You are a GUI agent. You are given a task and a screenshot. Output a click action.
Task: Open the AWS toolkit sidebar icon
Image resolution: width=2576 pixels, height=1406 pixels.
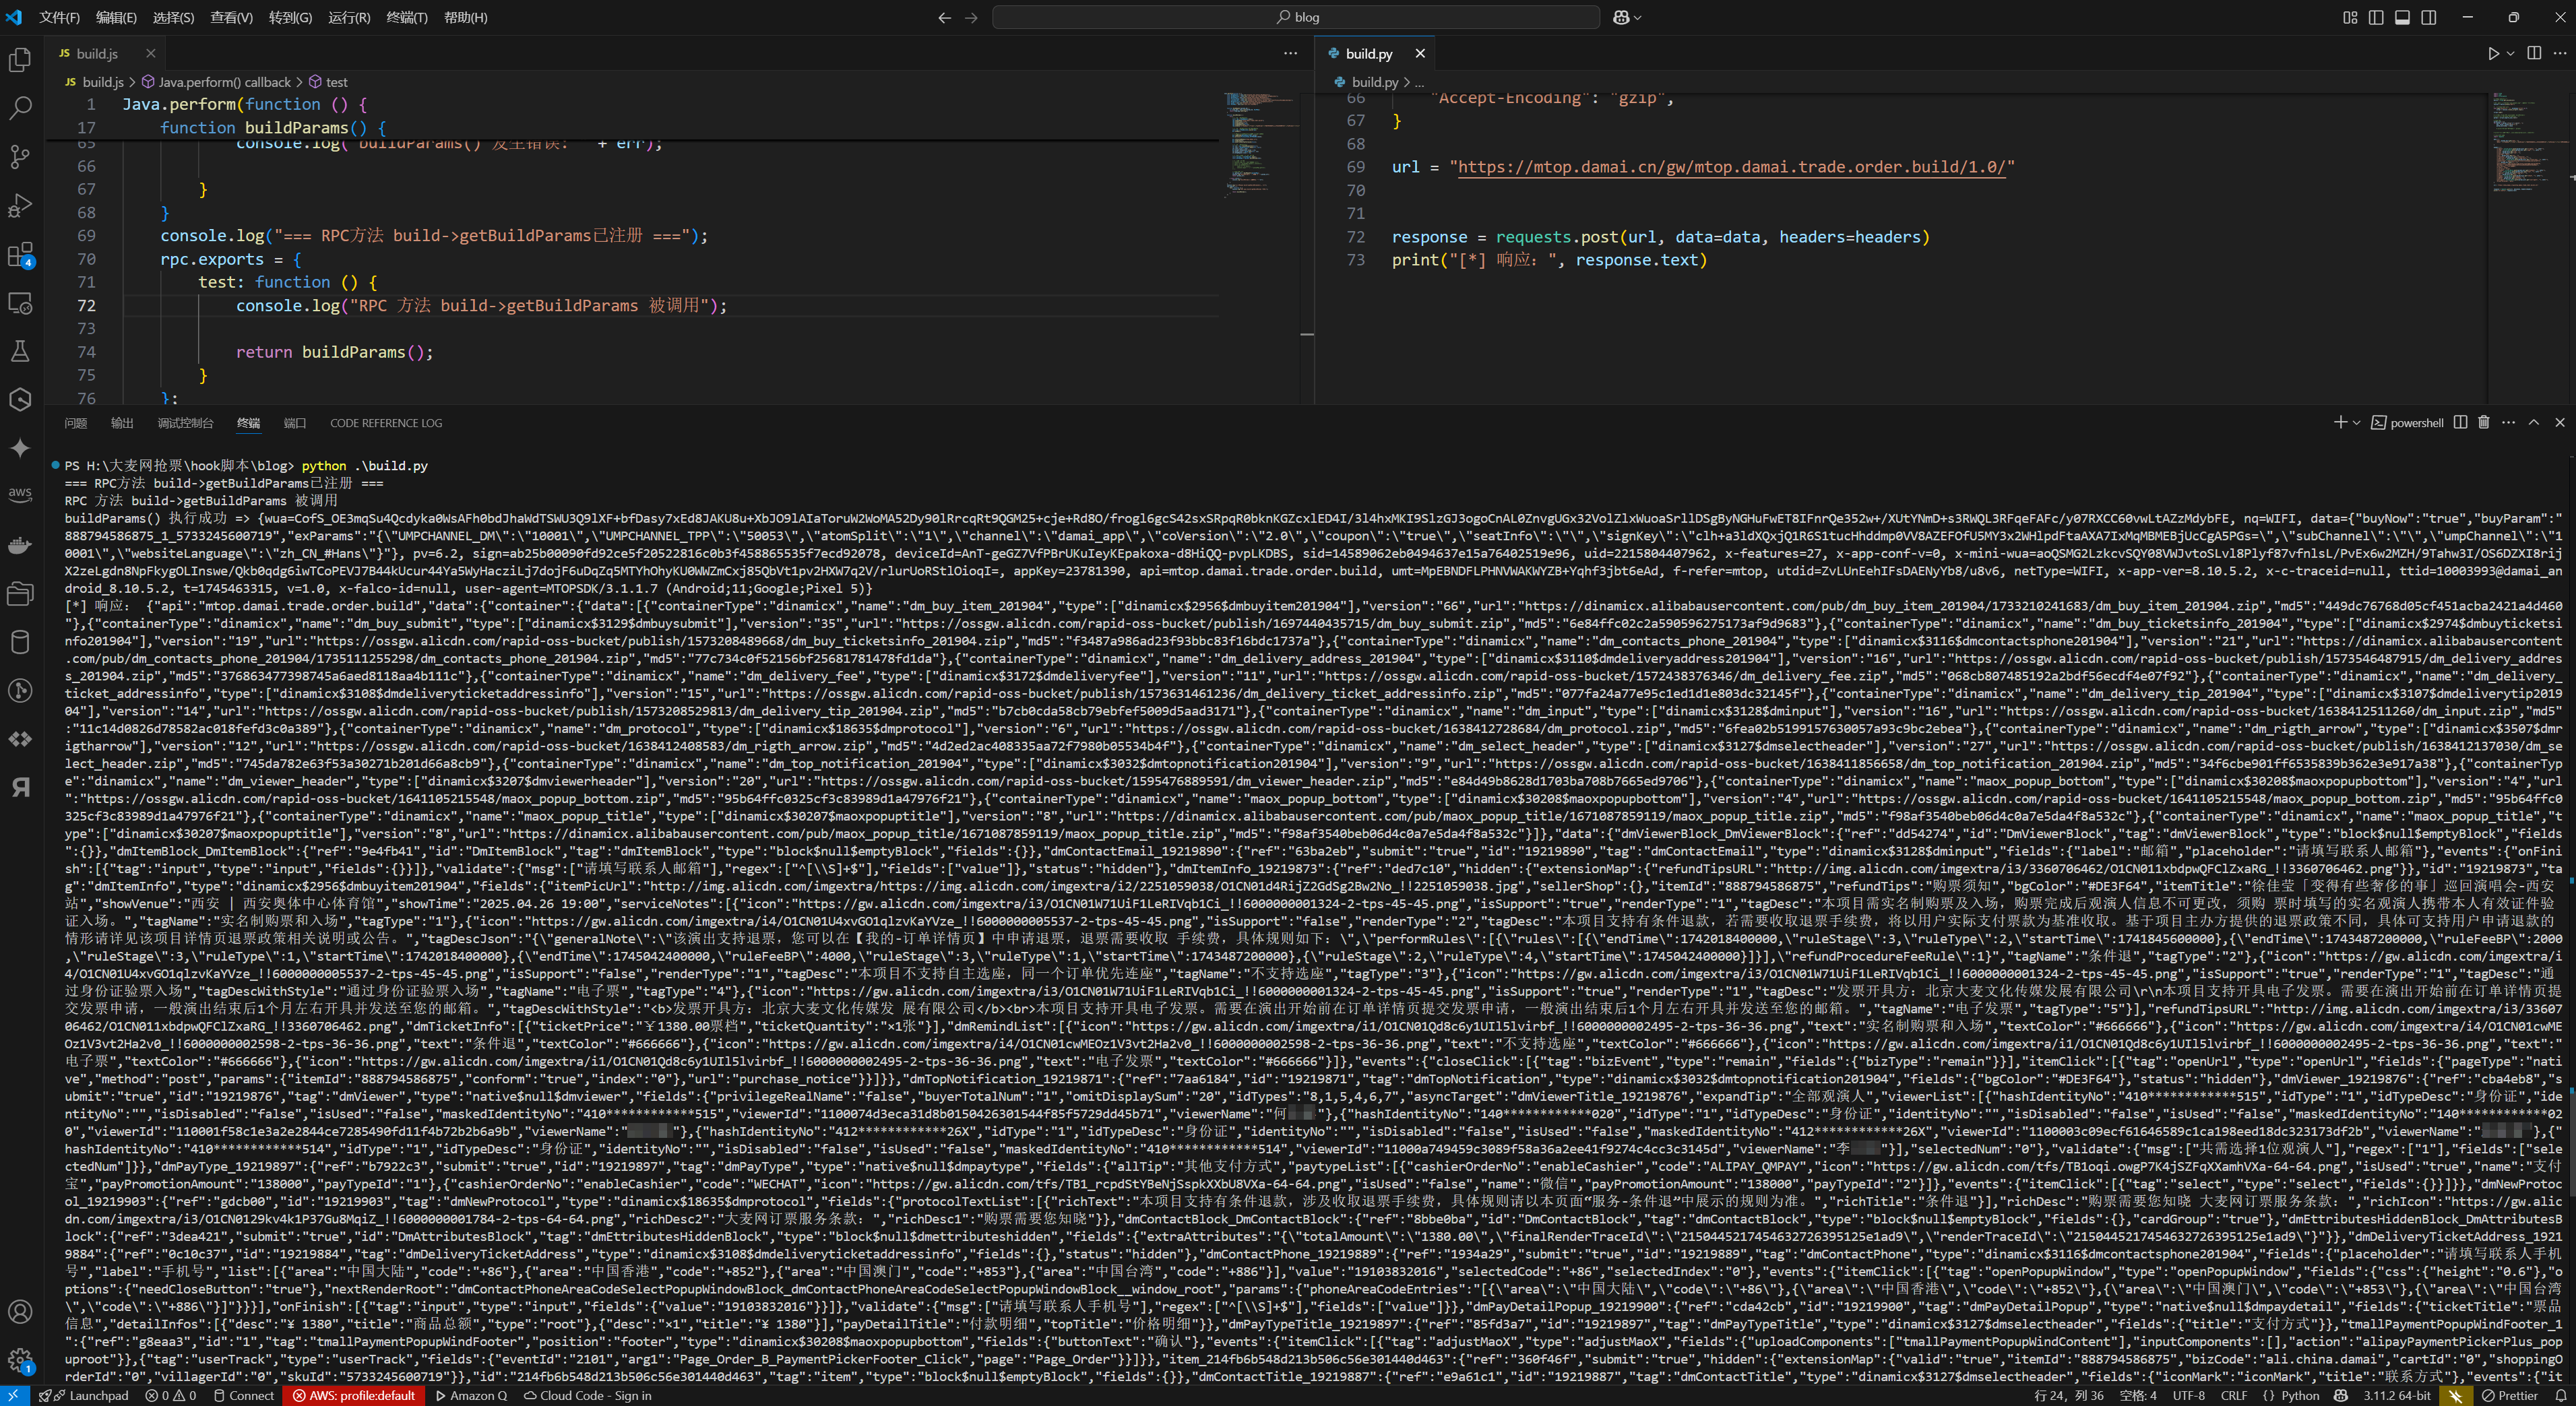click(x=20, y=495)
